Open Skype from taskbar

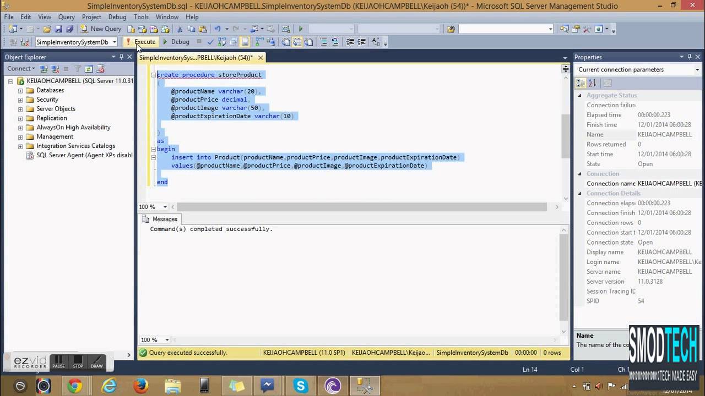pyautogui.click(x=301, y=386)
